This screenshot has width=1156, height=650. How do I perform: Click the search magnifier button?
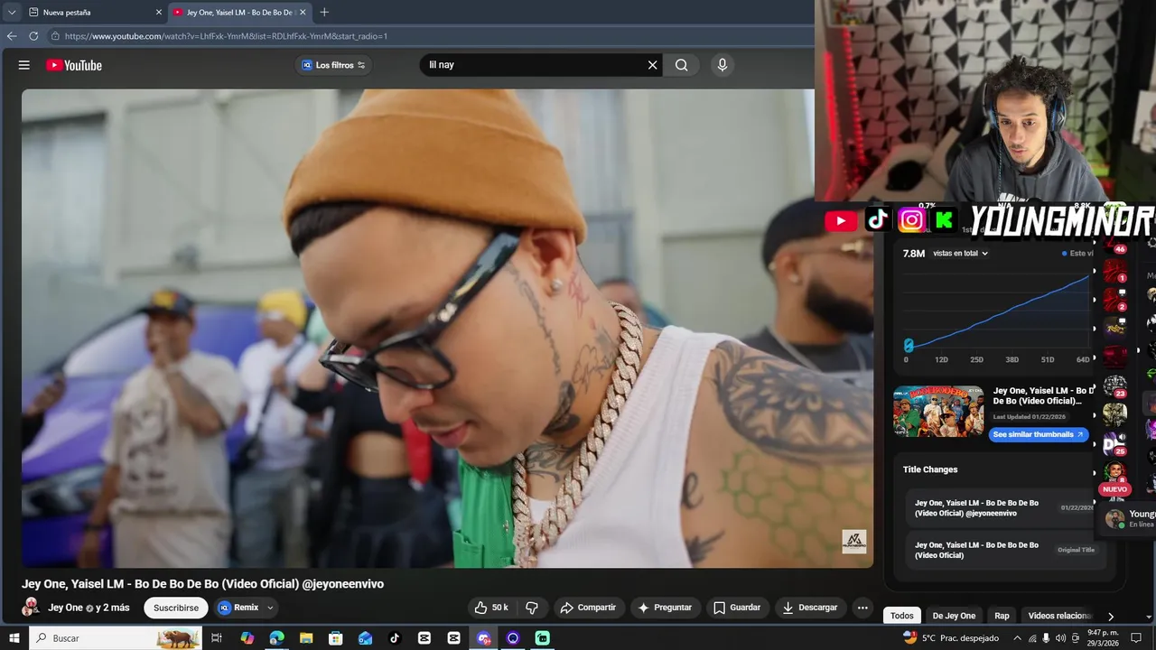682,65
